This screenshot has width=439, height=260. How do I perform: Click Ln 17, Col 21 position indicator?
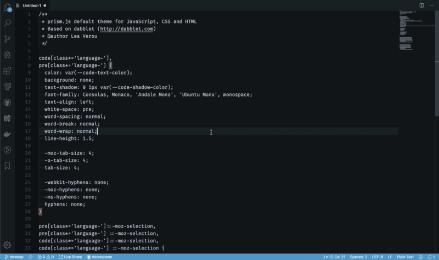coord(334,257)
